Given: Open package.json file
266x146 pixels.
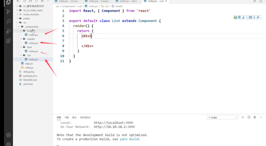Looking at the screenshot, I should (30, 76).
